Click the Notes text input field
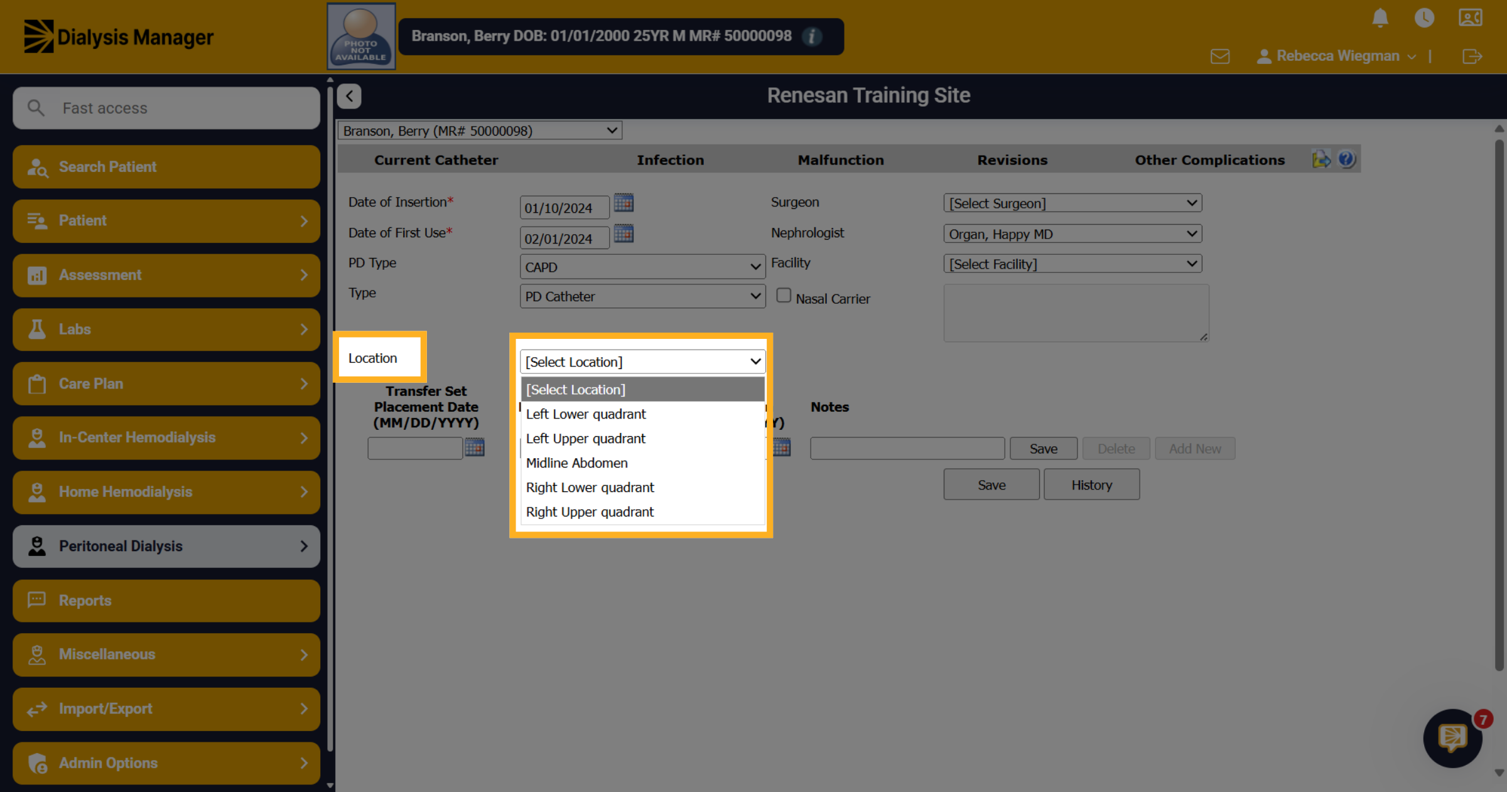Viewport: 1507px width, 792px height. (x=907, y=449)
